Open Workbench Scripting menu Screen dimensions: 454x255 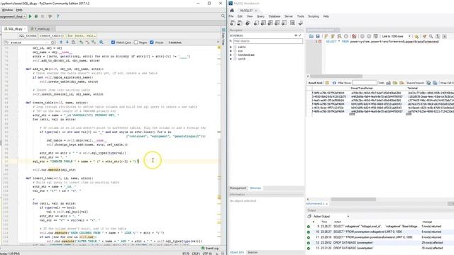click(x=314, y=16)
